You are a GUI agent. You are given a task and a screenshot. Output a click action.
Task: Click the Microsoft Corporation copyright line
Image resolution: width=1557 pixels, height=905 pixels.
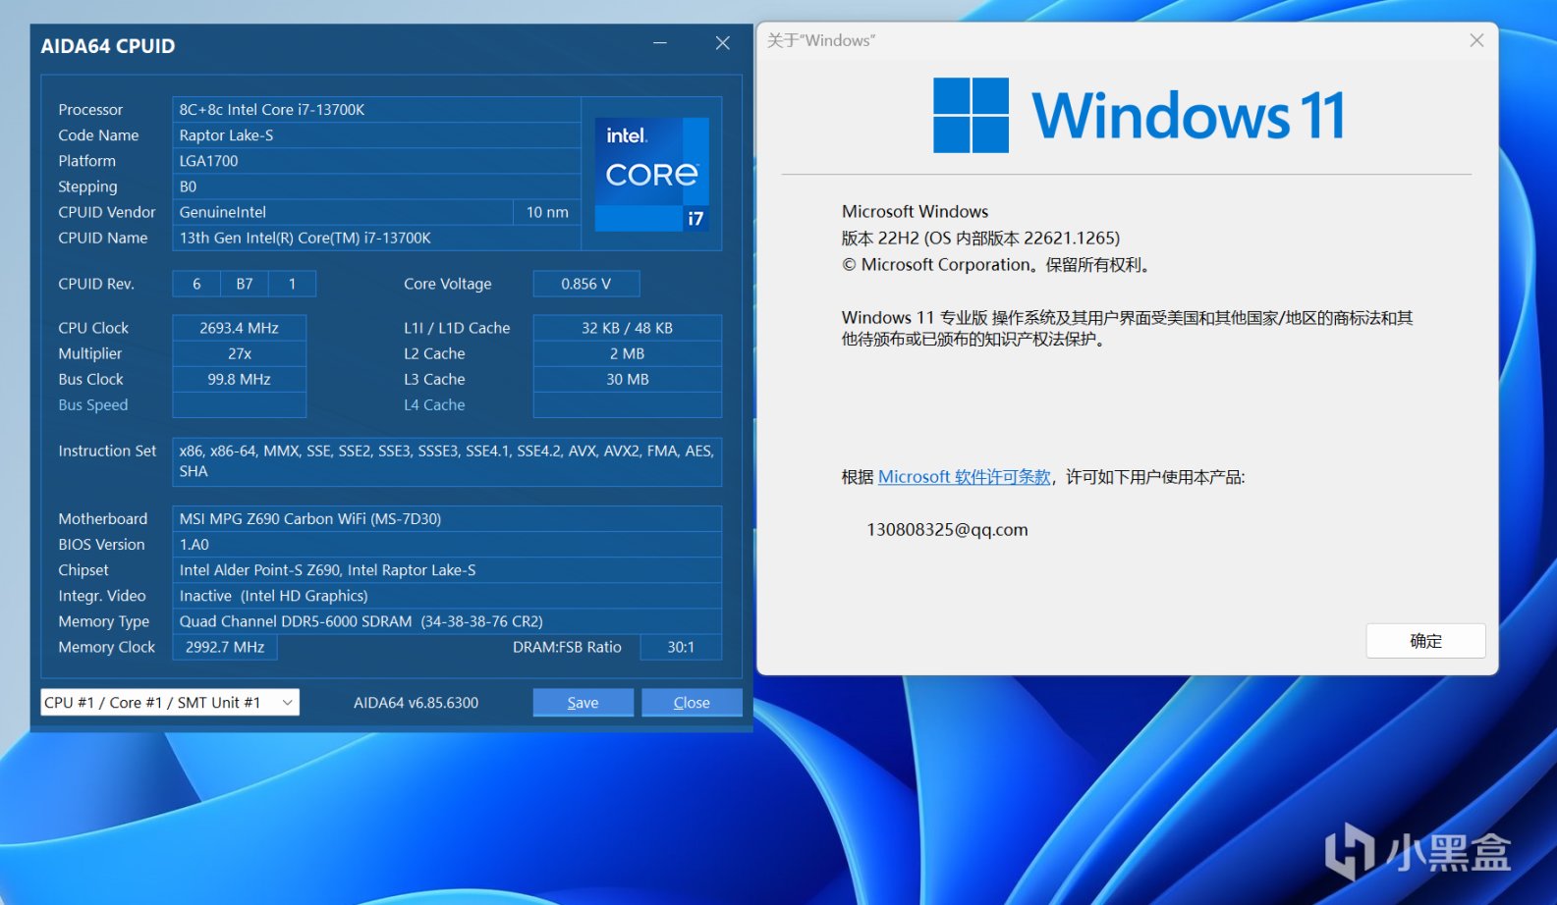coord(997,264)
